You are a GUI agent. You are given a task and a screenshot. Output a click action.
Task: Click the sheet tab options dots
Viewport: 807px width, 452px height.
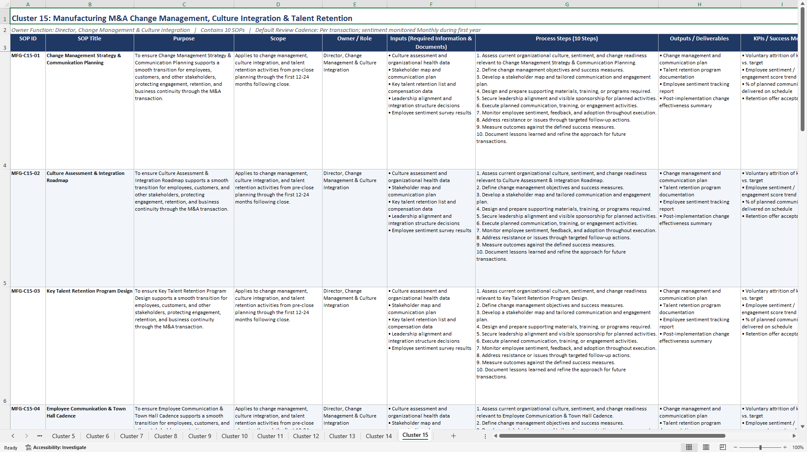click(485, 436)
